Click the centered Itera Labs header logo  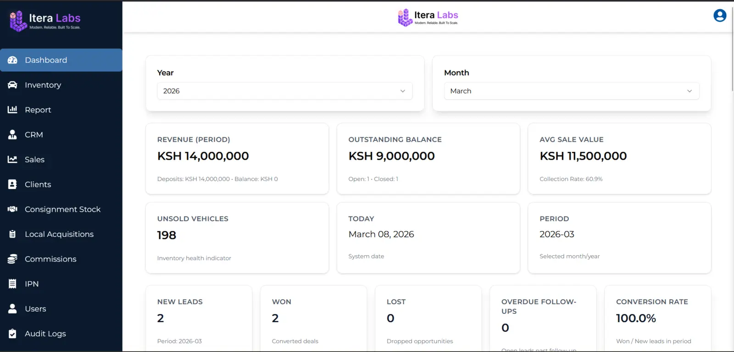[x=428, y=17]
